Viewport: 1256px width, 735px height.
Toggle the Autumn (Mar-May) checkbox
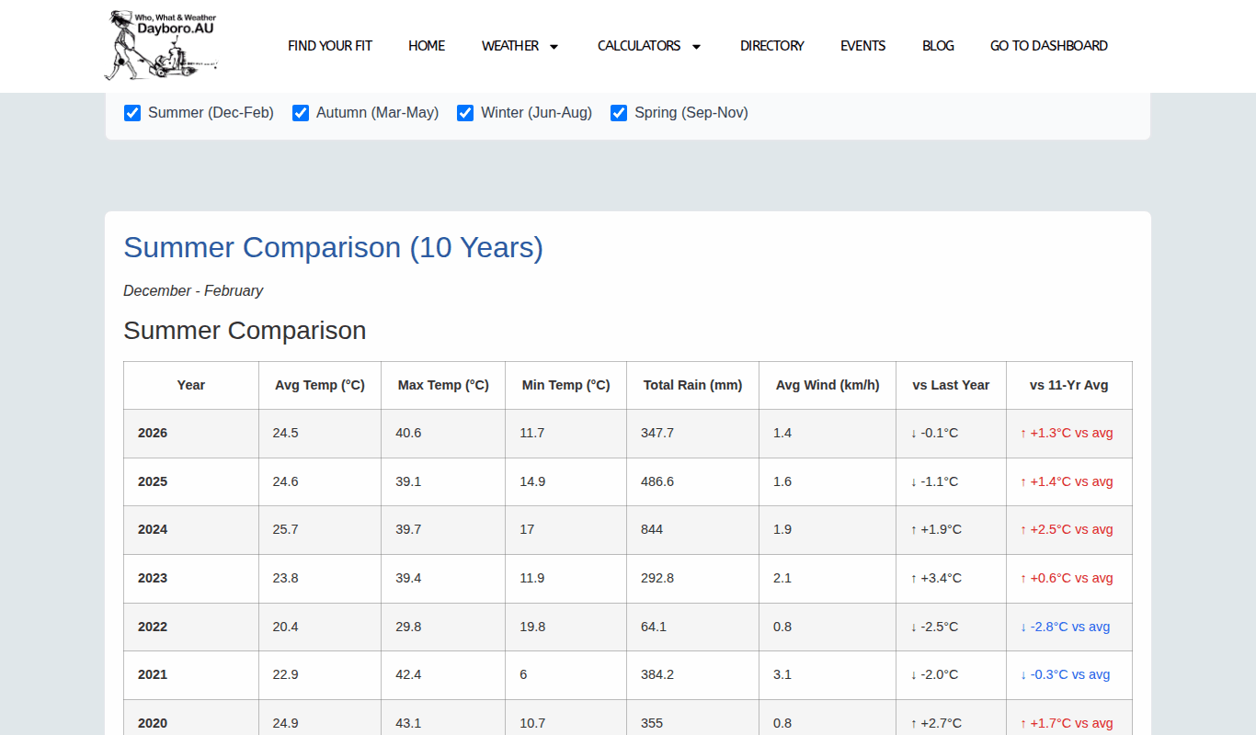click(301, 113)
